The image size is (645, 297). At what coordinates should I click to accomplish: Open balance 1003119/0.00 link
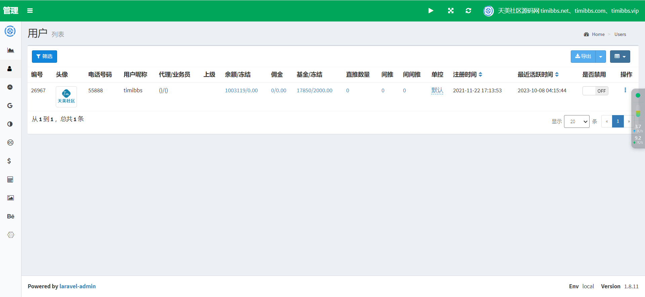click(241, 91)
